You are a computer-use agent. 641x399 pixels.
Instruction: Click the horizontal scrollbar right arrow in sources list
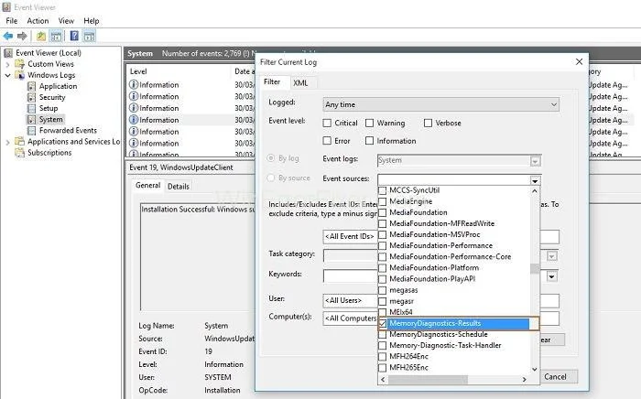point(525,380)
